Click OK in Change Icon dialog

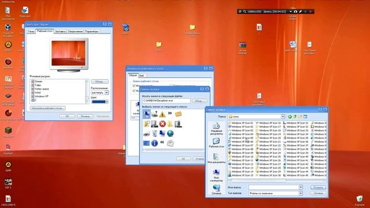pyautogui.click(x=183, y=159)
